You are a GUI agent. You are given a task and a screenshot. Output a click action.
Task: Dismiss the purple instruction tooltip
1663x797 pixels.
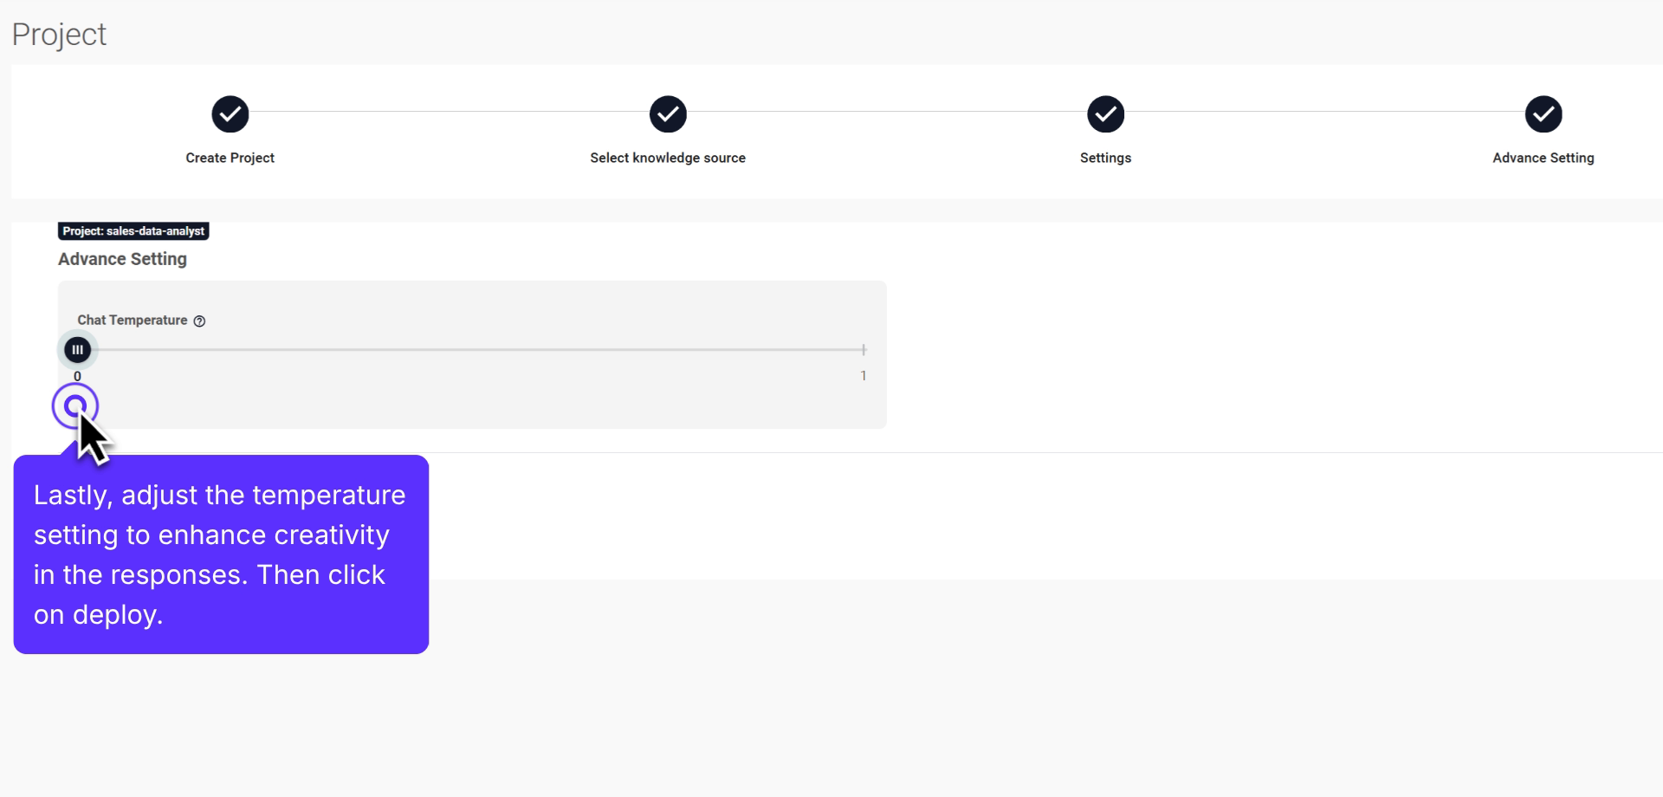click(x=221, y=554)
